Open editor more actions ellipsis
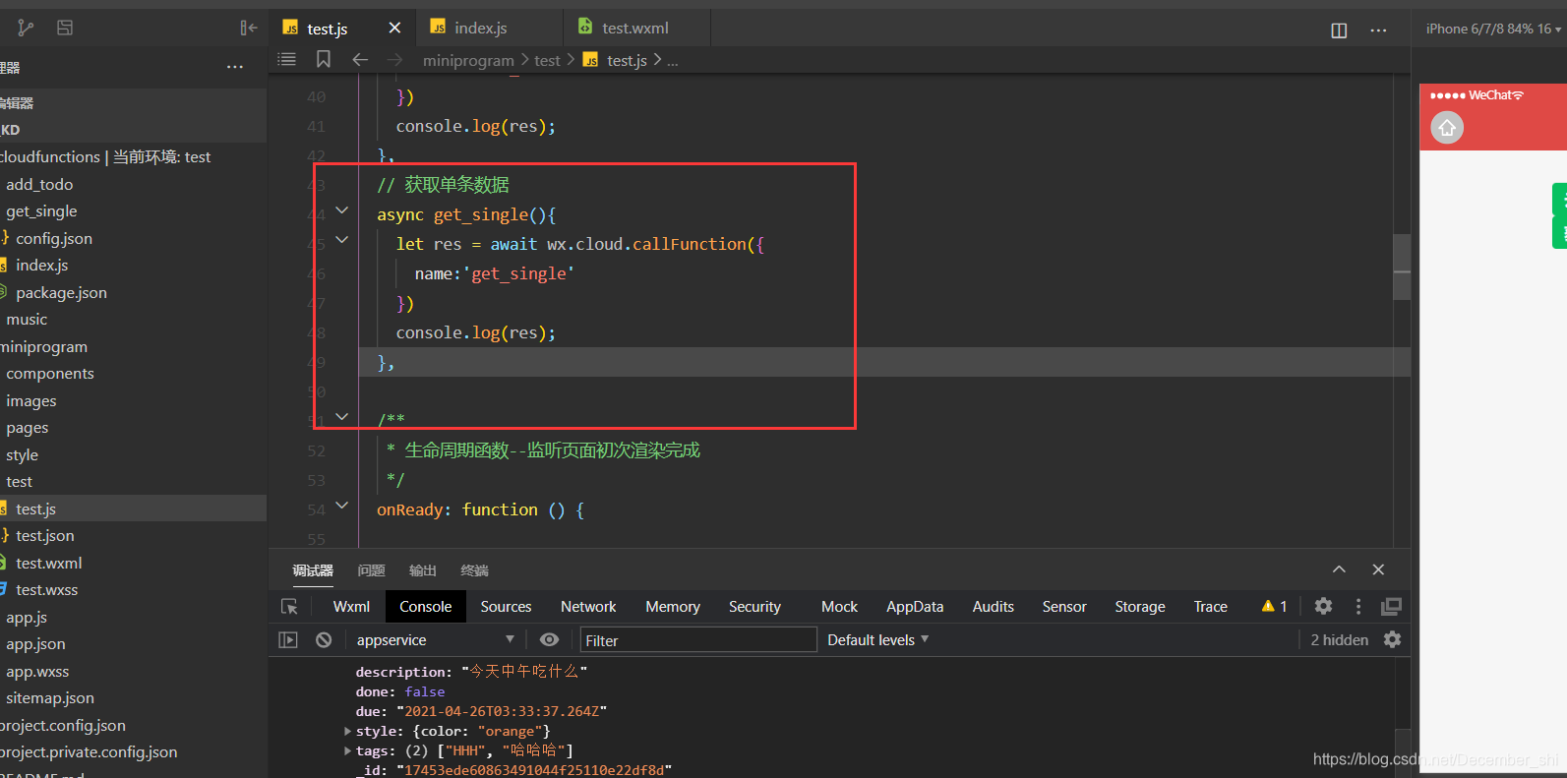 tap(1378, 30)
